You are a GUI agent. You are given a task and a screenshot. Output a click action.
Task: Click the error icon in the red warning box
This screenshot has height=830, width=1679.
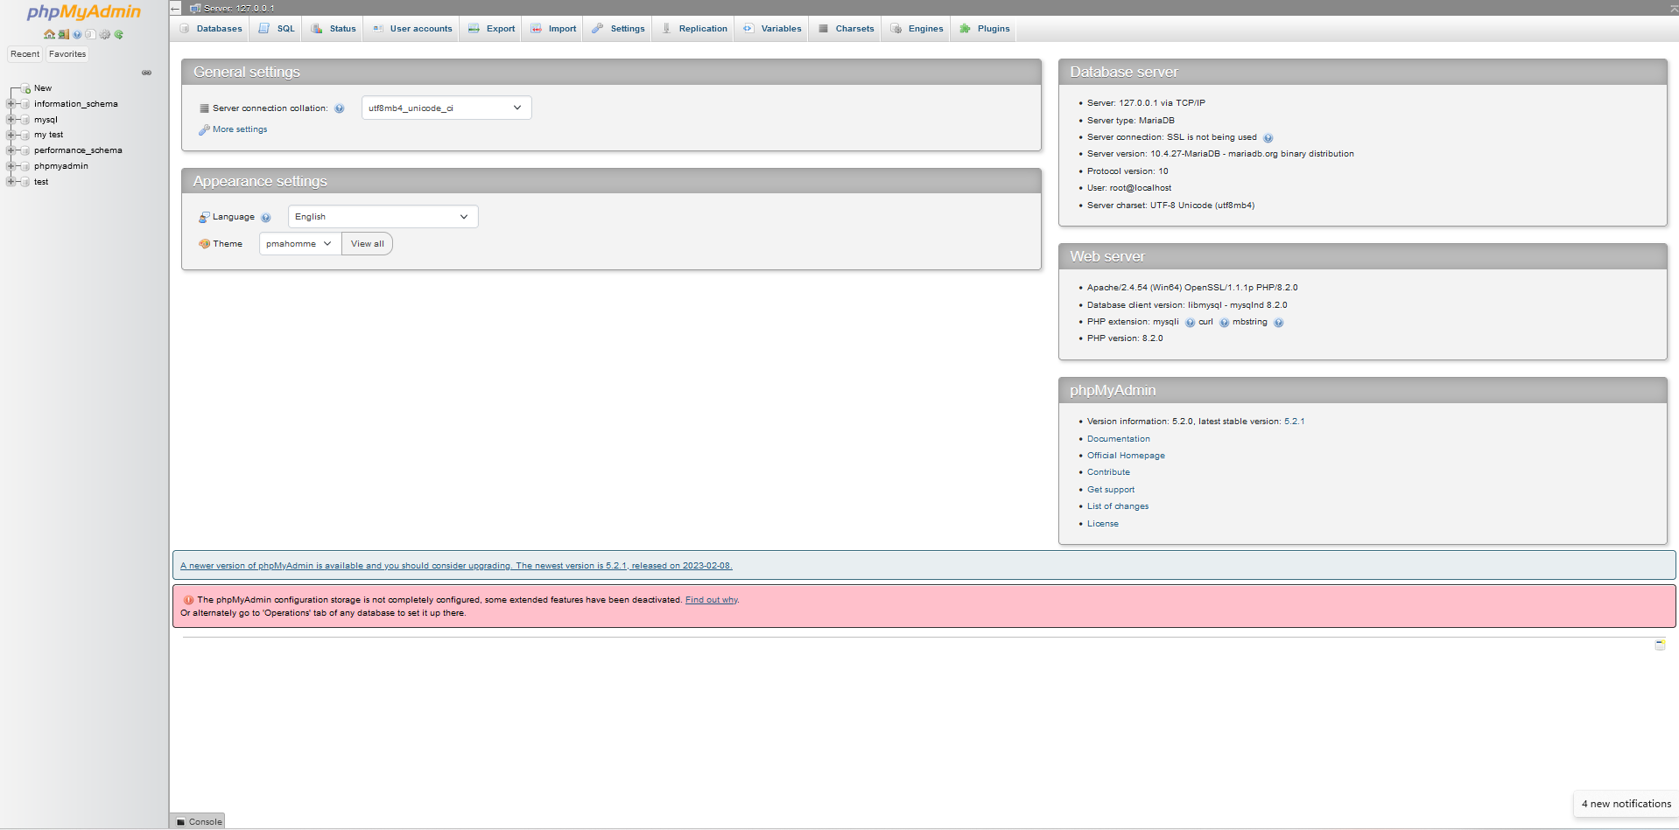coord(188,600)
